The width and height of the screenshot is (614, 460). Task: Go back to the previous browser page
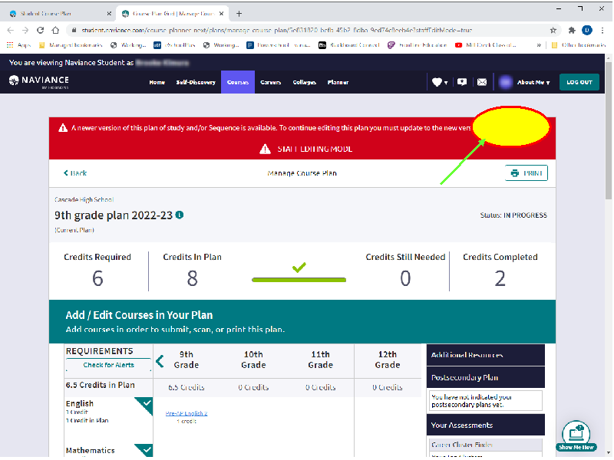click(11, 30)
